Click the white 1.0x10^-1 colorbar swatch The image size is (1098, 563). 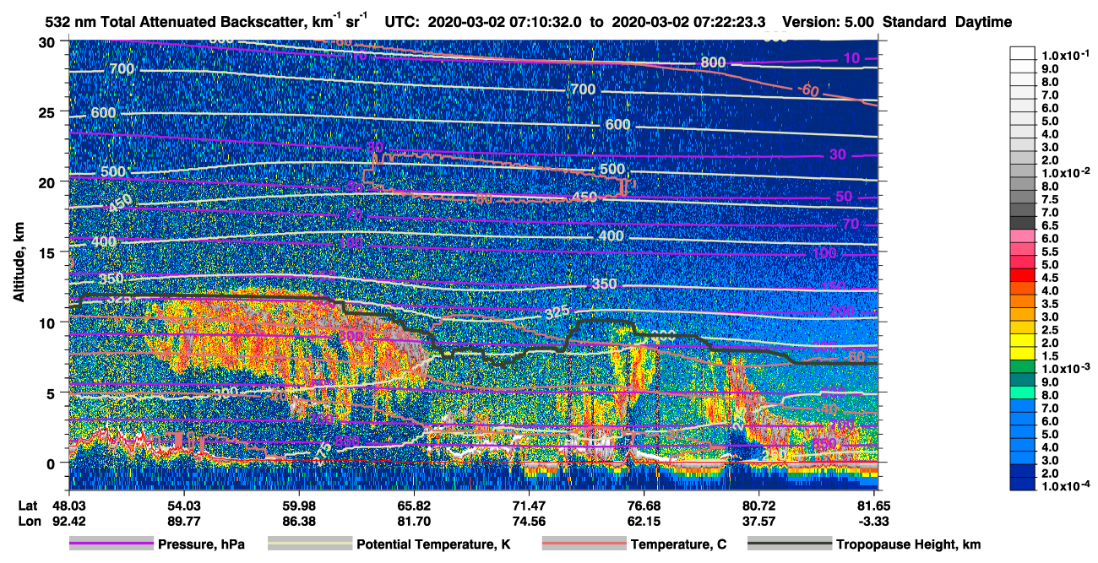[x=1023, y=52]
